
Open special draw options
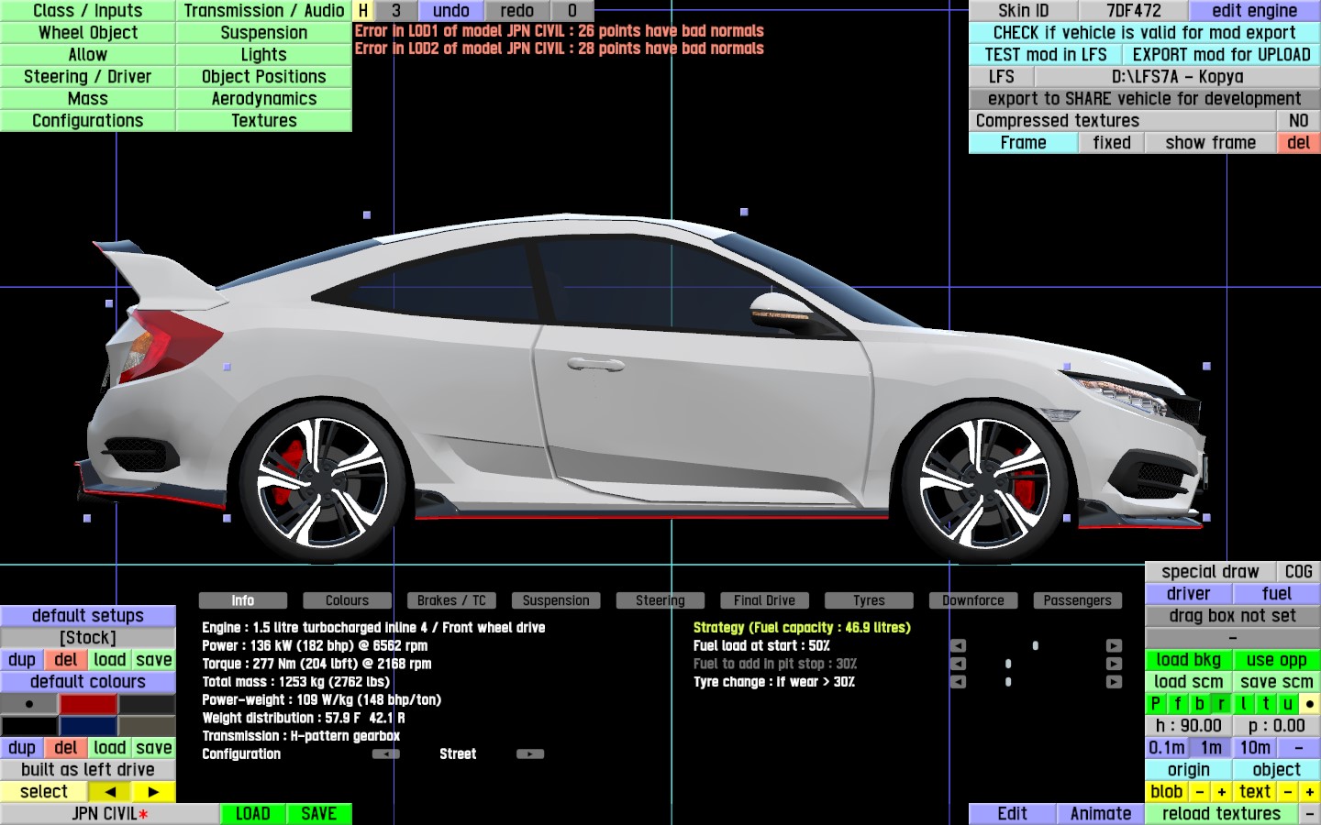click(x=1211, y=572)
